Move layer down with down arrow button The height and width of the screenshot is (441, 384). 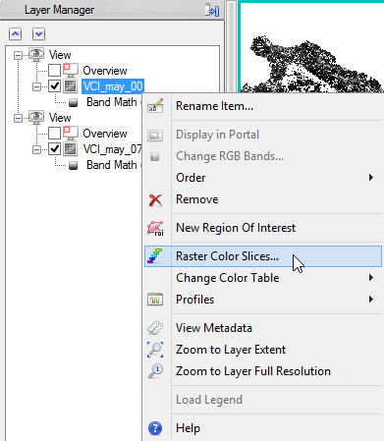[38, 33]
